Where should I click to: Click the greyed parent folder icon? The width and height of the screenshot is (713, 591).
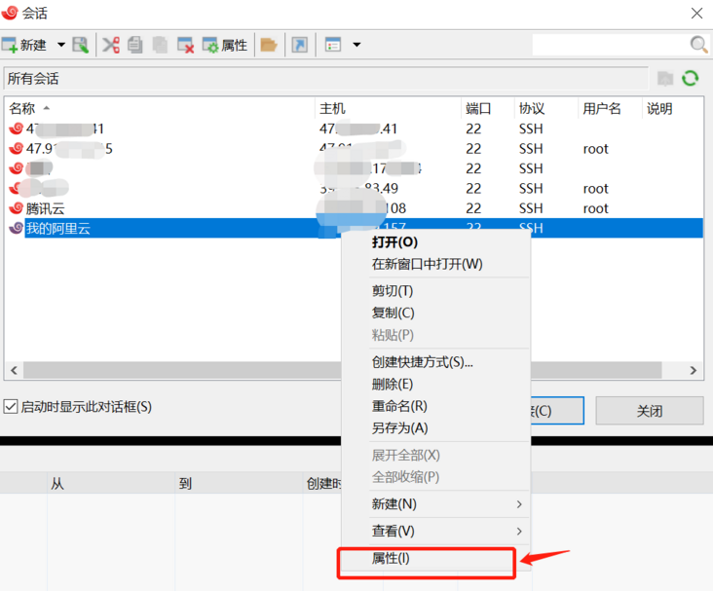pos(665,79)
